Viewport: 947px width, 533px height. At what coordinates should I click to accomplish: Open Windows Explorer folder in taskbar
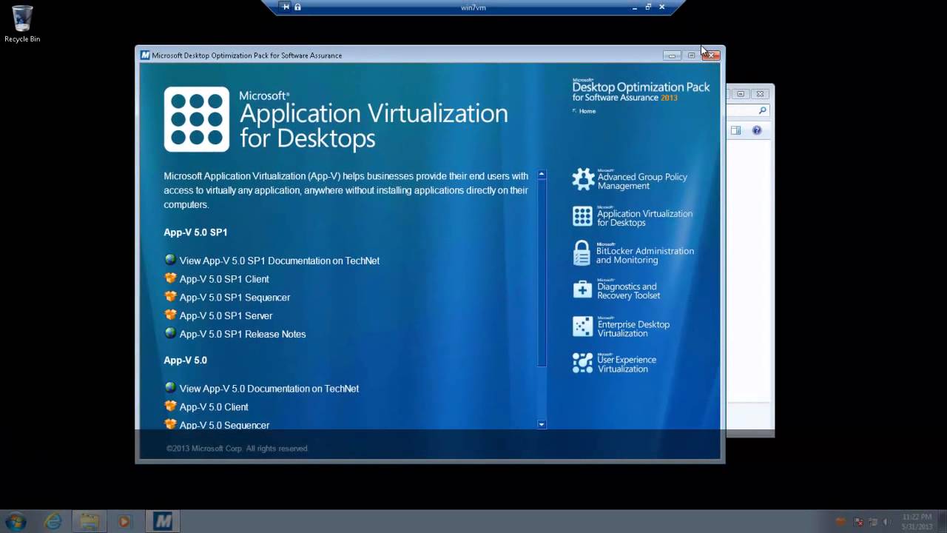(90, 522)
